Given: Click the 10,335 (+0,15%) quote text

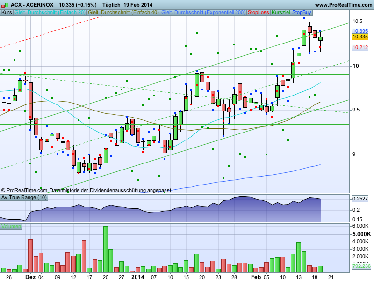Looking at the screenshot, I should point(78,5).
